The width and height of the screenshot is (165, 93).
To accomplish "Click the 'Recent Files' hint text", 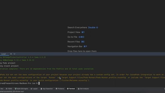I will [74, 42].
